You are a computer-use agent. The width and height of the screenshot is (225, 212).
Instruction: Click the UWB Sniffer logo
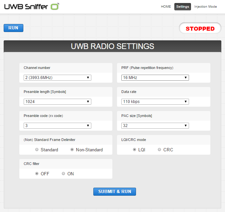(32, 7)
